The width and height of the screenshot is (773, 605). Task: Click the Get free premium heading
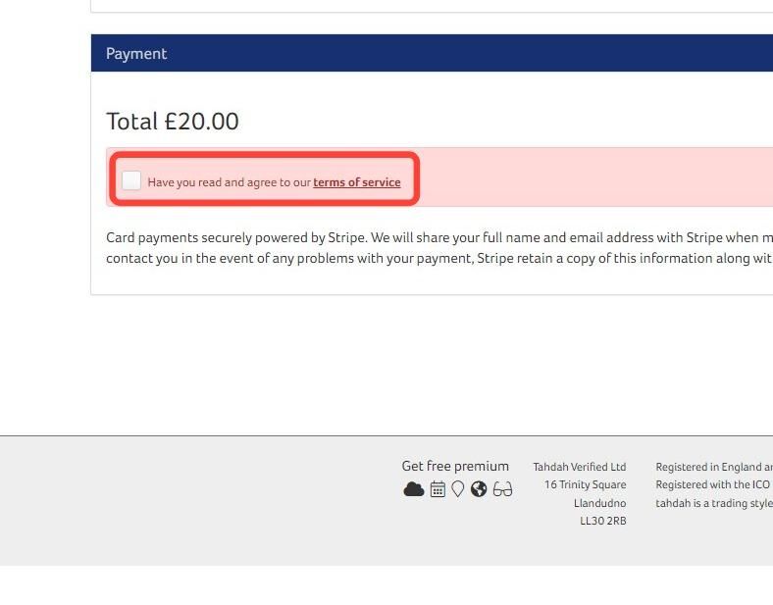455,466
